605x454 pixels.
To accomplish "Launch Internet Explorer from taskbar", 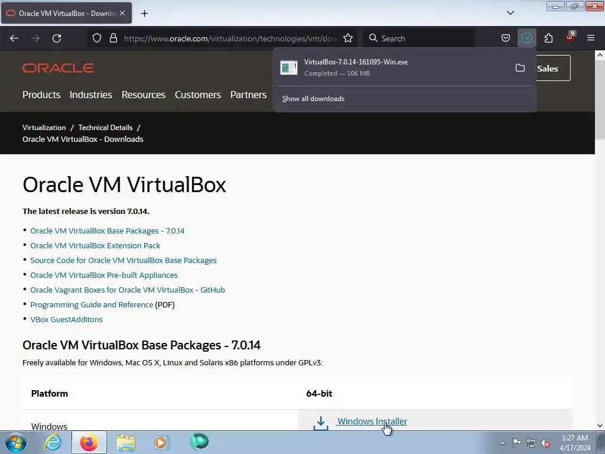I will 53,442.
